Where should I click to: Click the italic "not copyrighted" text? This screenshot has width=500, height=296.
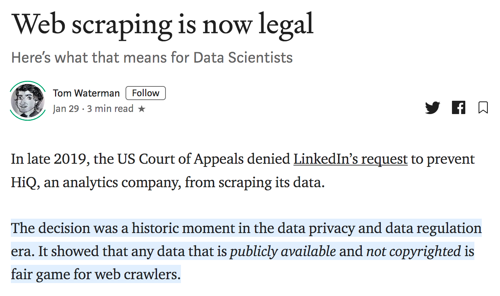pyautogui.click(x=413, y=251)
